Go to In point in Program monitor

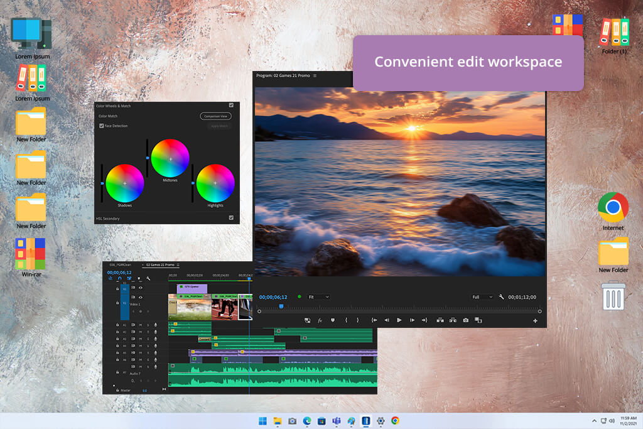pos(374,320)
